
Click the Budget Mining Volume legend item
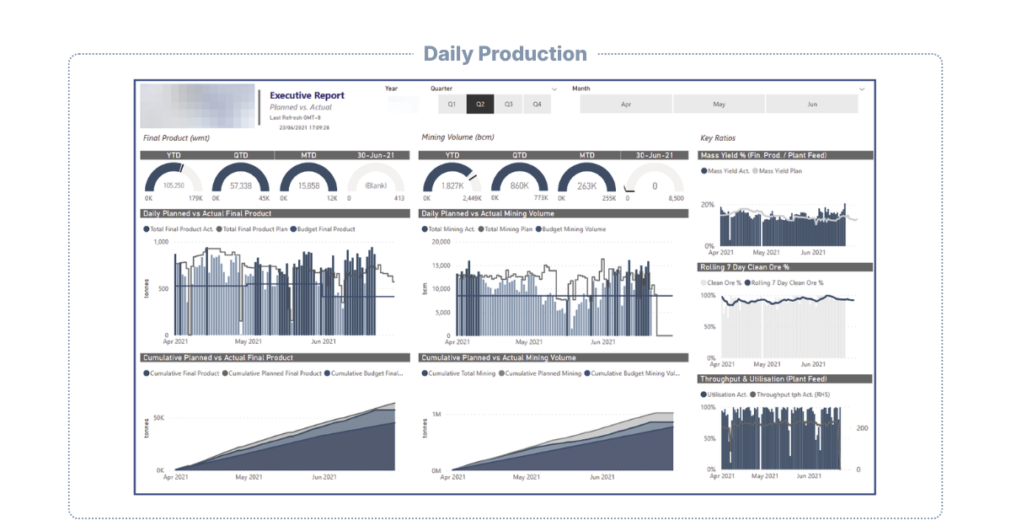click(570, 229)
